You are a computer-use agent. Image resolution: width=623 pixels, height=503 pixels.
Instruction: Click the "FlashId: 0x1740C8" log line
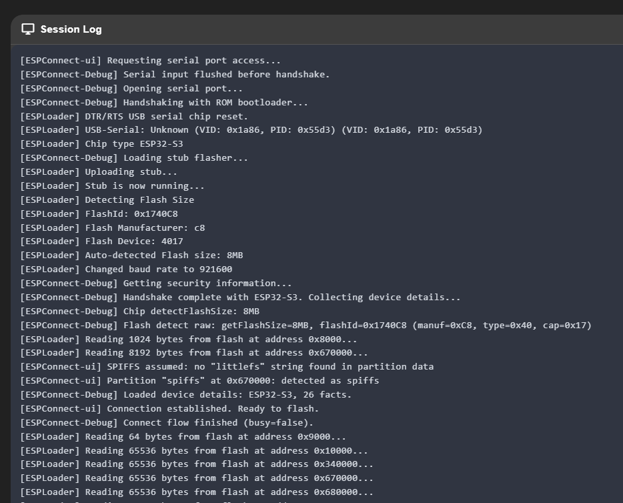[x=99, y=214]
